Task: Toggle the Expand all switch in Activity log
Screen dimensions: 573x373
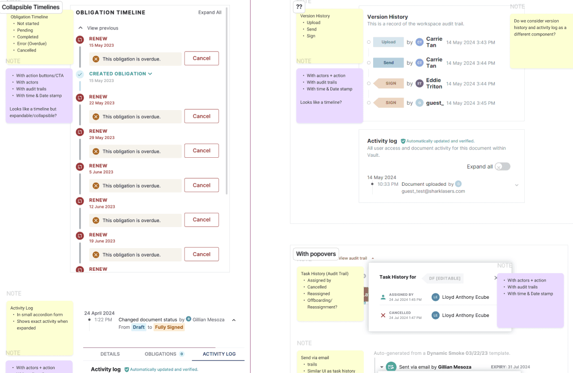Action: click(503, 167)
